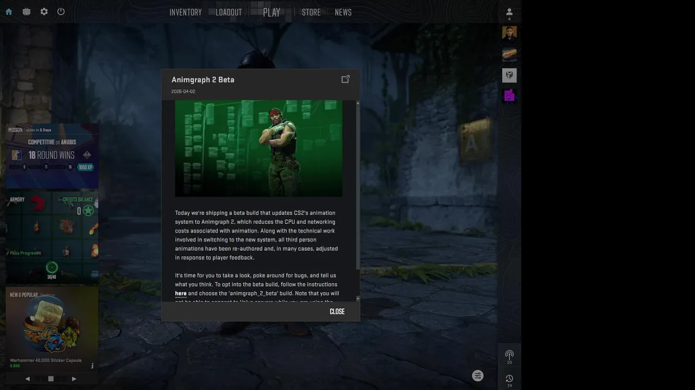
Task: Click the Animgraph 2 Beta banner image
Action: pos(258,148)
